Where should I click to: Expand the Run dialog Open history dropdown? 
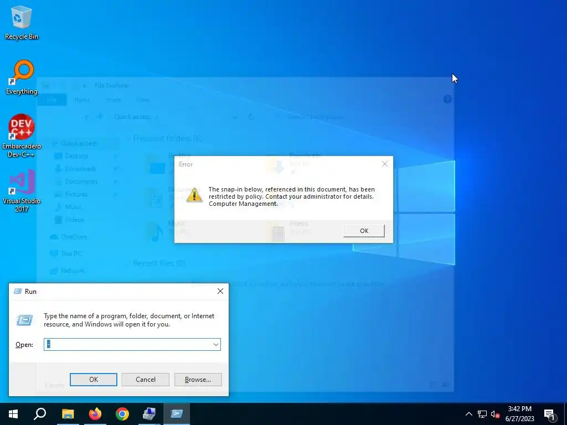216,345
